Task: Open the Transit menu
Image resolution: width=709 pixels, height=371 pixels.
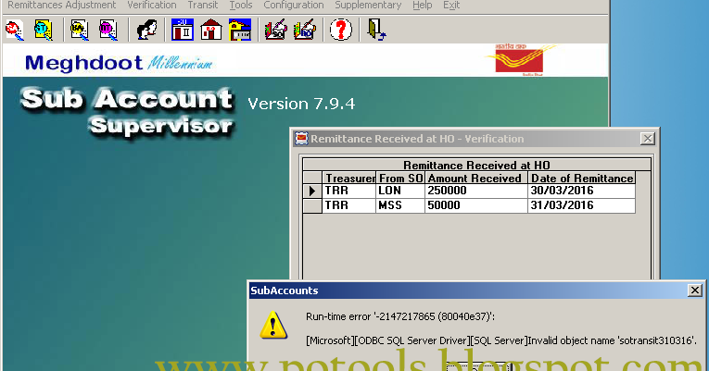Action: [x=203, y=6]
